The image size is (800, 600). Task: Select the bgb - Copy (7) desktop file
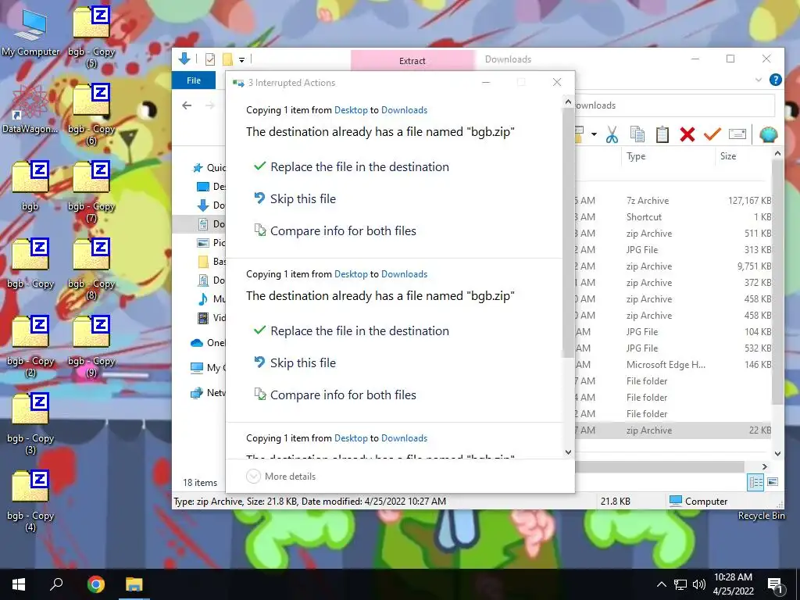[x=91, y=192]
